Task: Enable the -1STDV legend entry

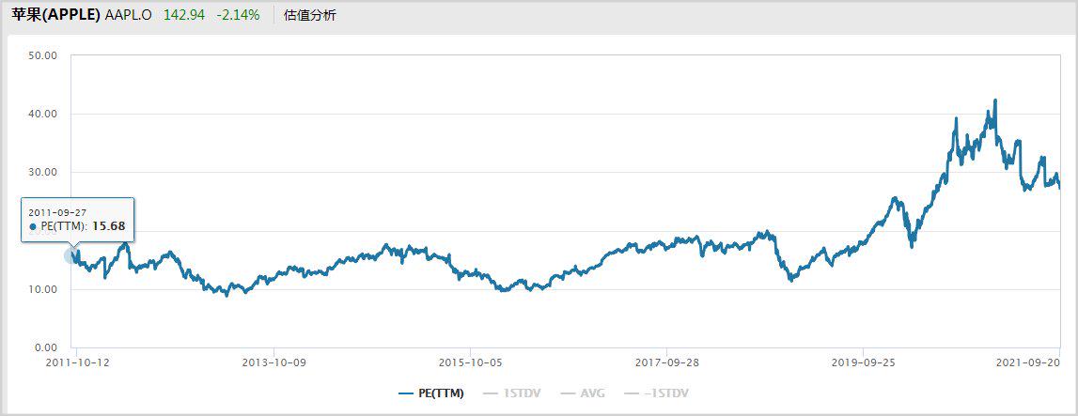Action: tap(664, 393)
